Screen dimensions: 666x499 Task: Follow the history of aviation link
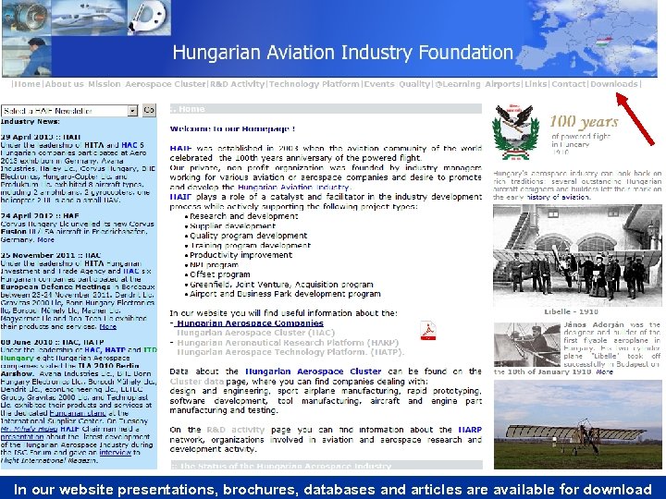[x=557, y=198]
